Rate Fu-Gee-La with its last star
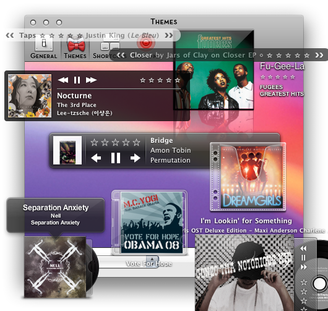The width and height of the screenshot is (328, 311). (293, 77)
